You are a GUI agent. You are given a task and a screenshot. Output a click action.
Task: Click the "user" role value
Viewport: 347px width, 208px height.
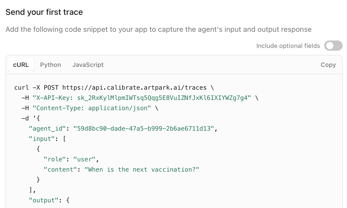click(84, 159)
